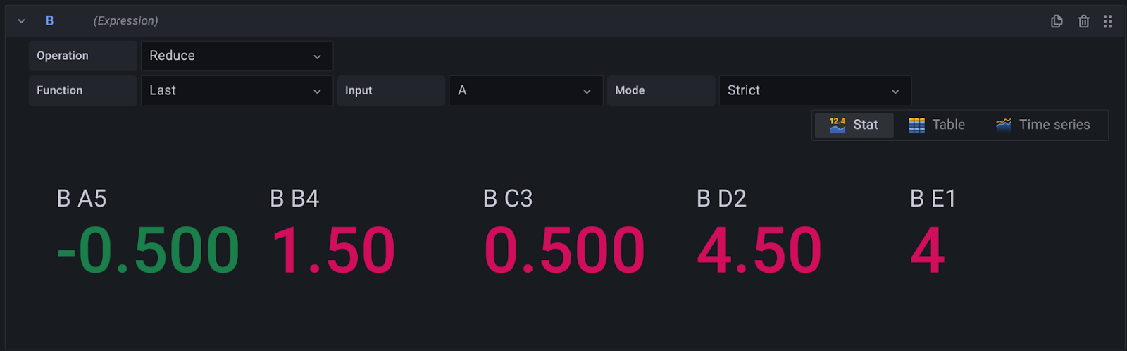This screenshot has height=351, width=1127.
Task: Open the Function dropdown showing Last
Action: [237, 91]
